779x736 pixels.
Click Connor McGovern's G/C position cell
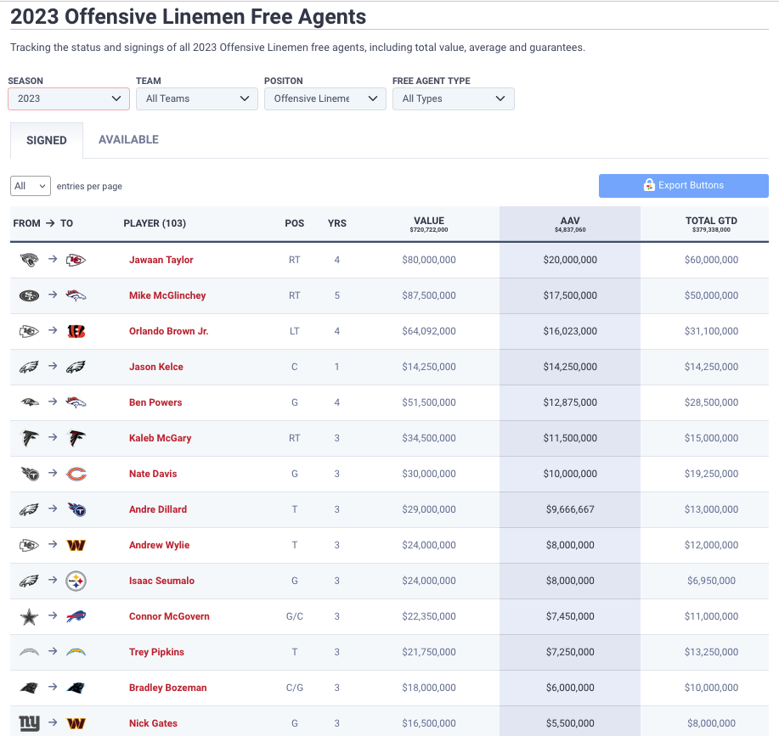295,616
